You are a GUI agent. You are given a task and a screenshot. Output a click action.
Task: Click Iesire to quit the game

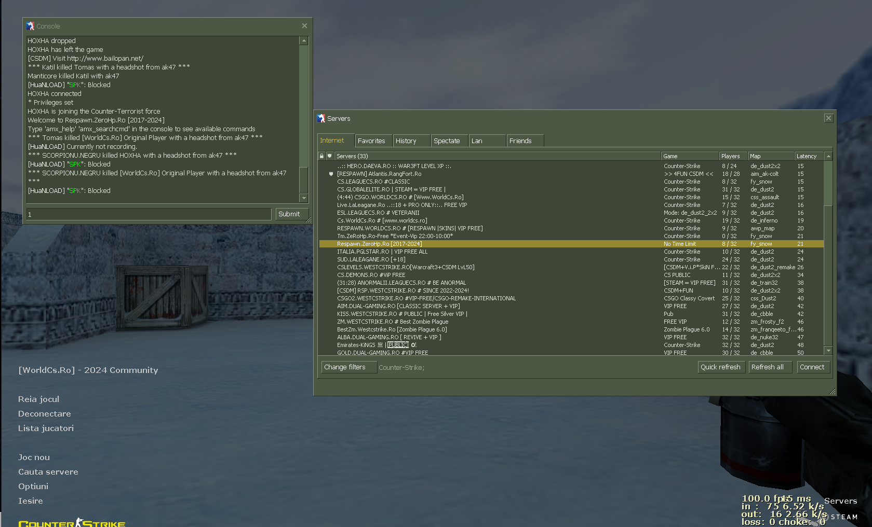tap(31, 501)
